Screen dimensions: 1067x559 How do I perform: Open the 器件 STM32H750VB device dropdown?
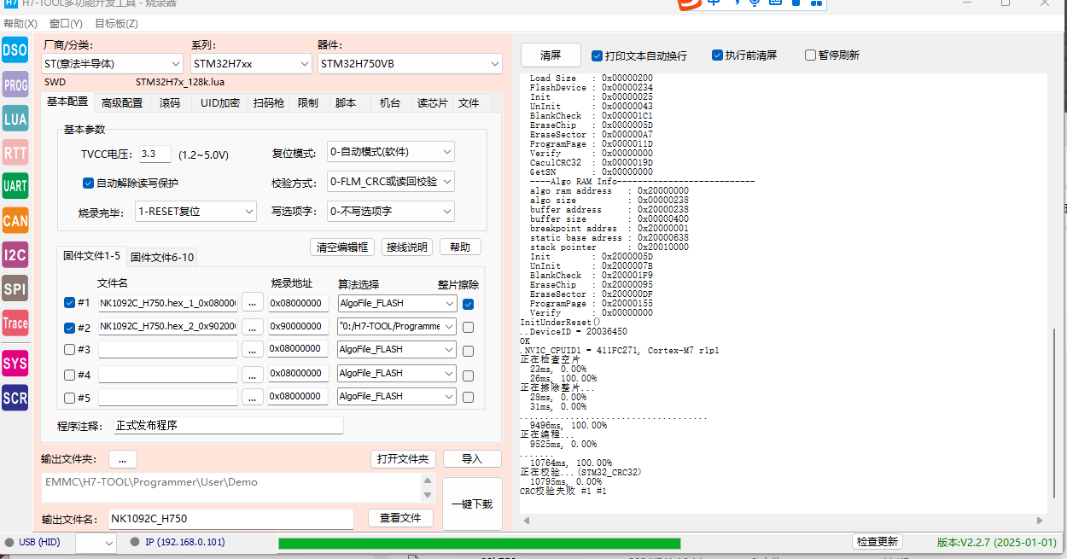tap(411, 64)
